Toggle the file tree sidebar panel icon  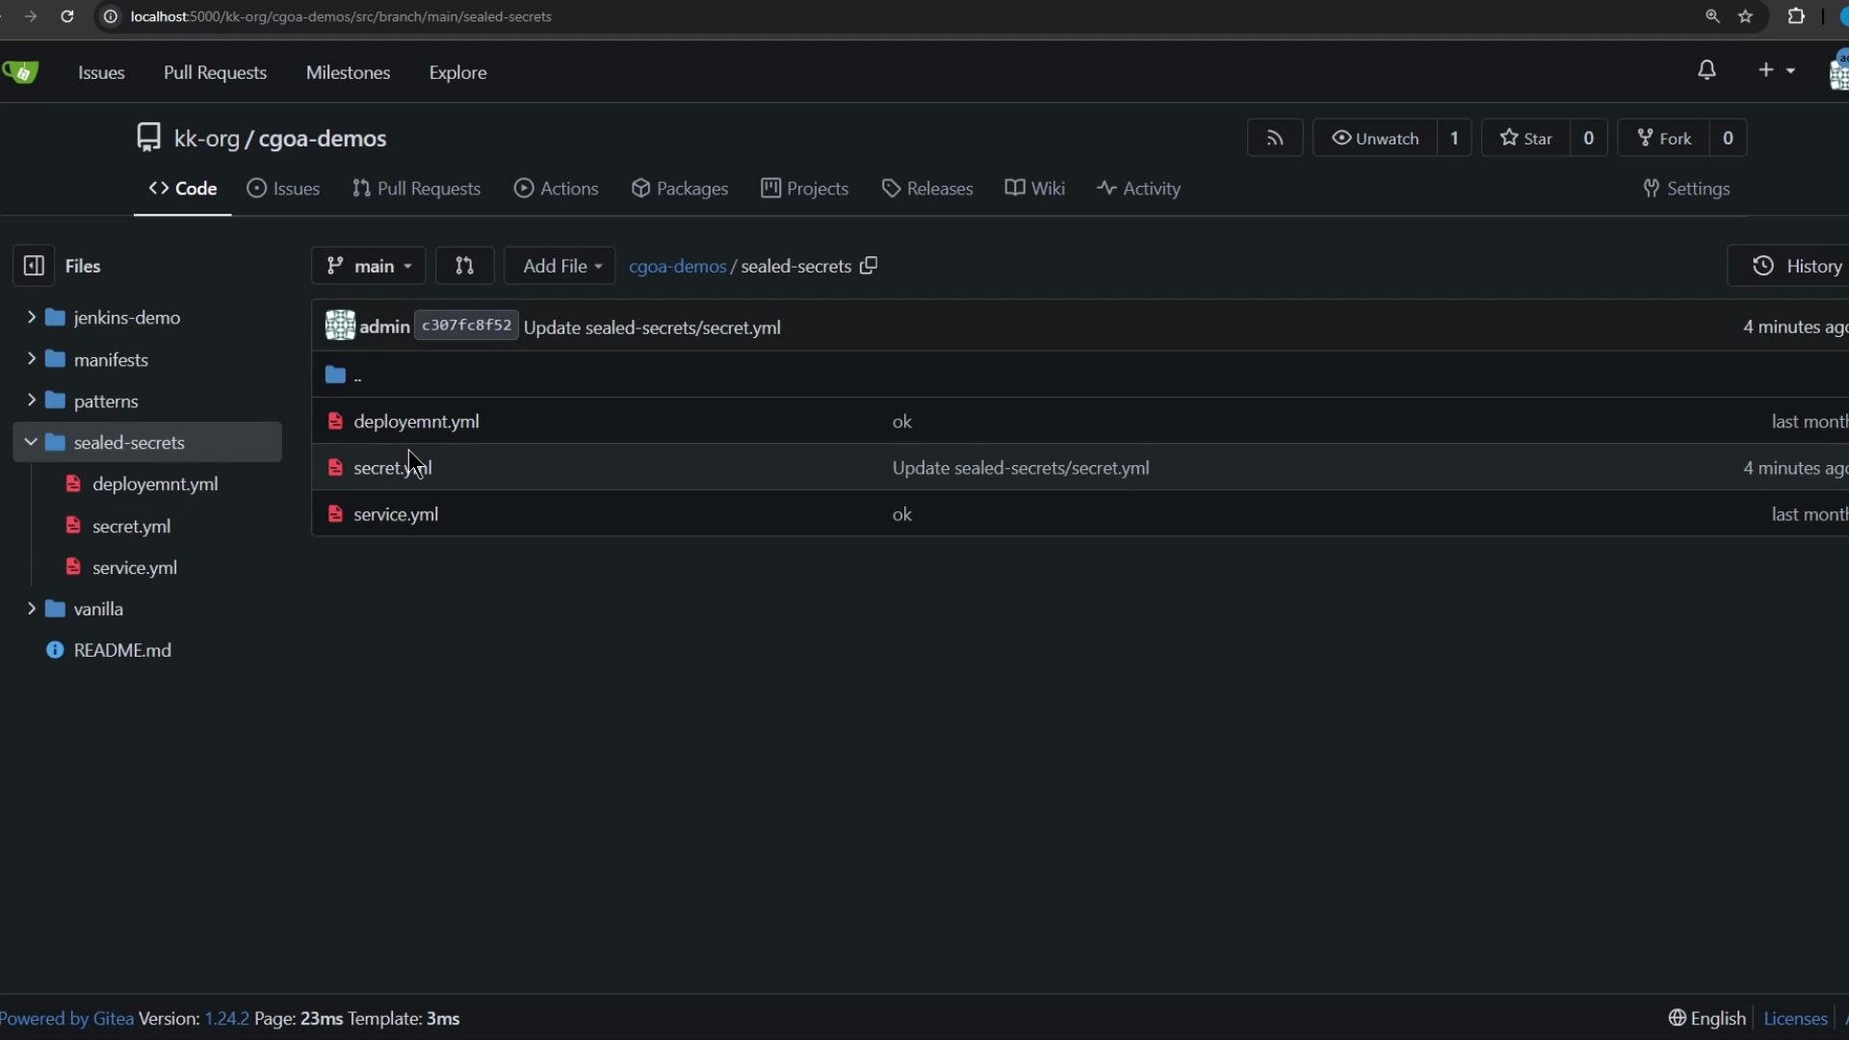coord(34,266)
